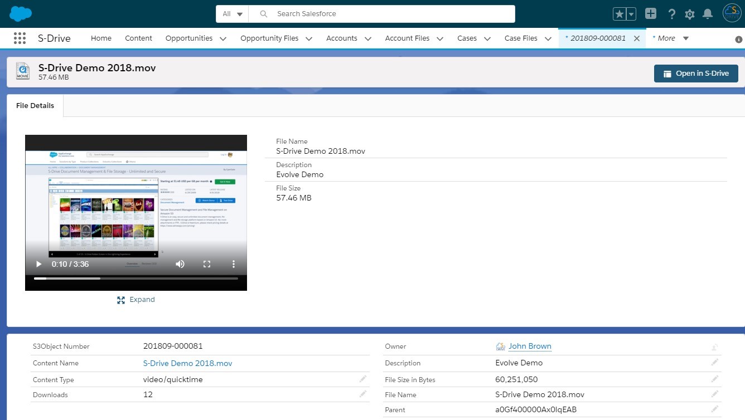Edit the Downloads field pencil
745x420 pixels.
click(363, 394)
